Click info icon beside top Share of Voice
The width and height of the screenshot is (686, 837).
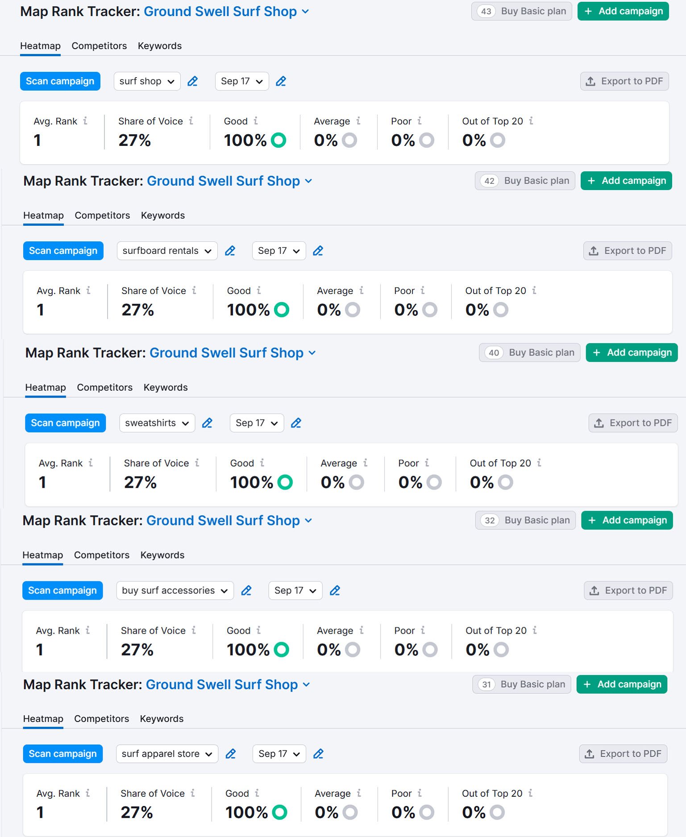[x=191, y=121]
